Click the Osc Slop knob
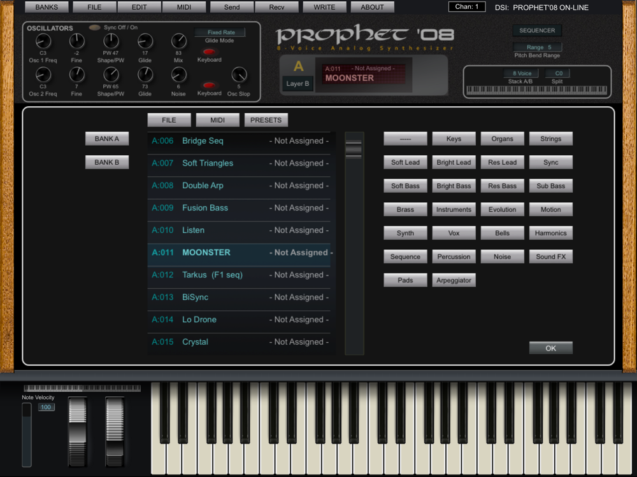The width and height of the screenshot is (637, 477). click(239, 74)
